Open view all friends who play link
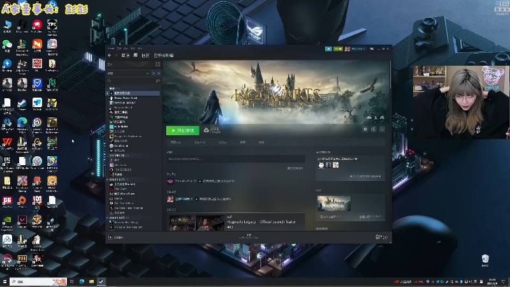Screen dimensions: 510x287 (x=365, y=176)
